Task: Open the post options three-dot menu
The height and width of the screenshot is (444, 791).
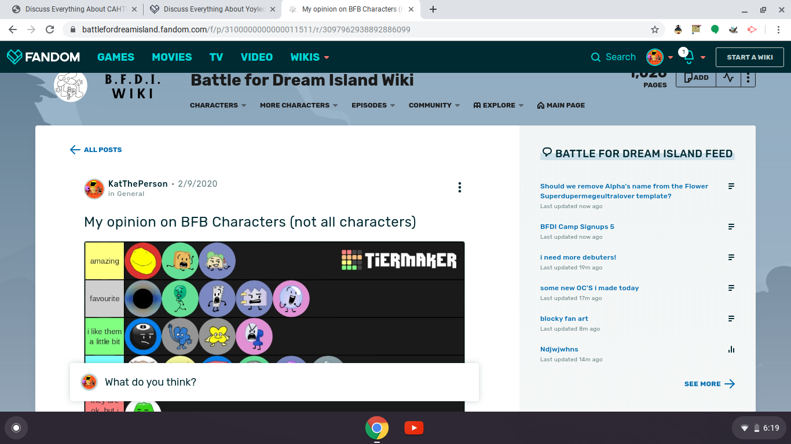Action: (x=460, y=187)
